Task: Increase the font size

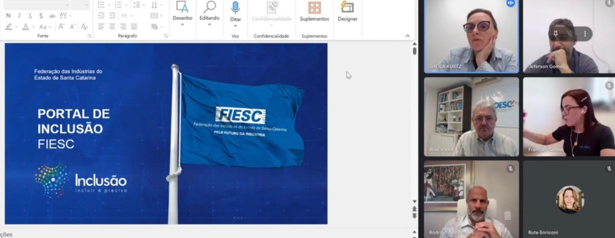Action: (x=61, y=27)
